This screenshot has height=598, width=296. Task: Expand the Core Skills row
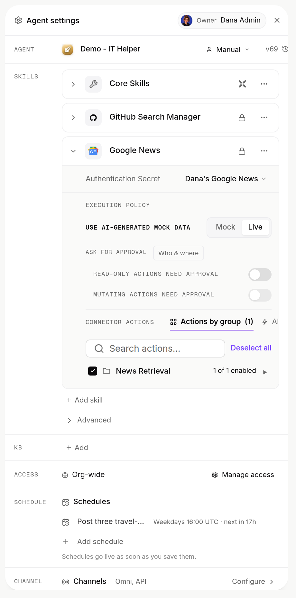tap(73, 84)
